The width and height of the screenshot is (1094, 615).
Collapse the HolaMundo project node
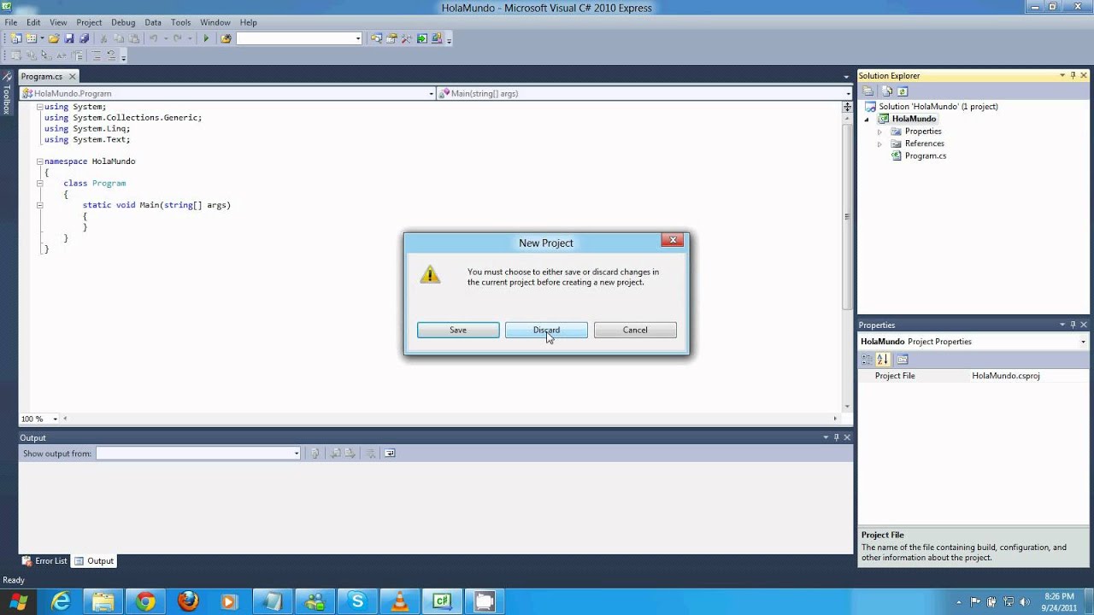pyautogui.click(x=868, y=120)
